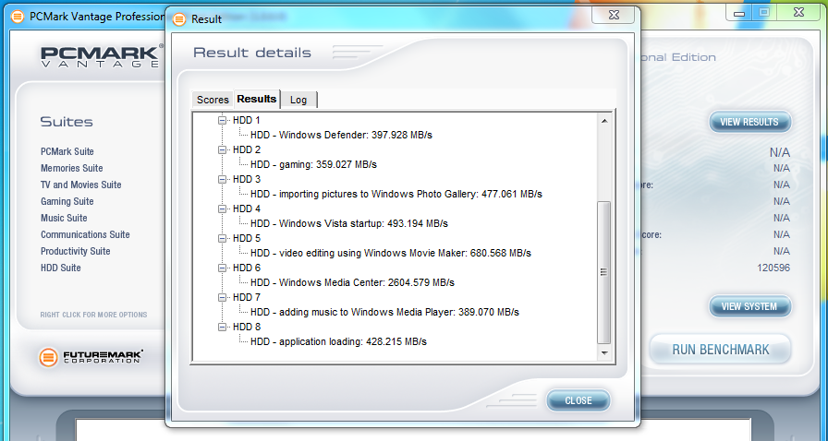The width and height of the screenshot is (828, 441).
Task: Click the 120596 score value
Action: pyautogui.click(x=773, y=268)
